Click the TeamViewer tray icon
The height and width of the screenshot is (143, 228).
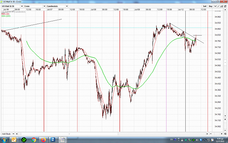[201, 140]
